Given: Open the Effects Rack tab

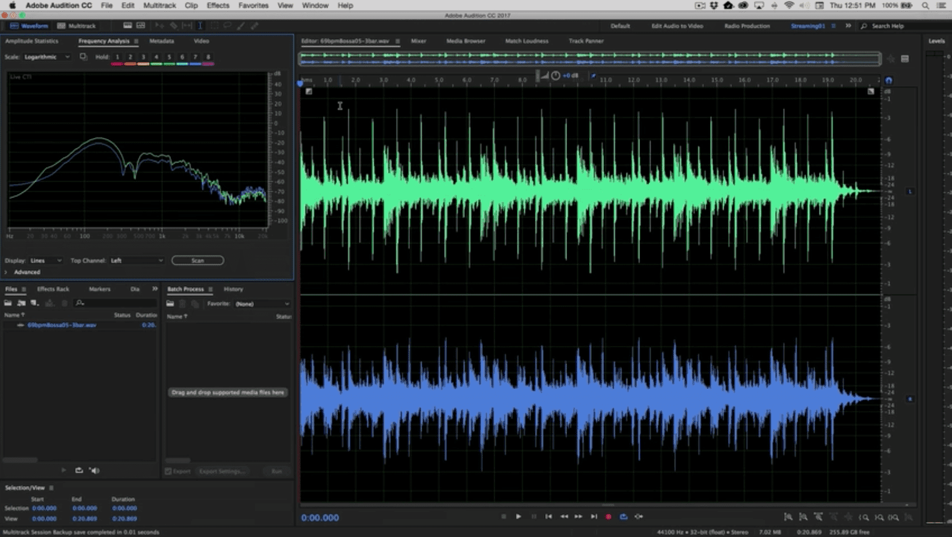Looking at the screenshot, I should (53, 289).
